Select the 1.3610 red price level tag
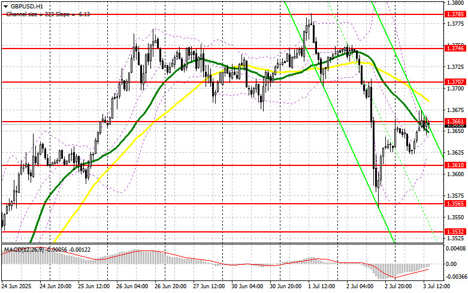 pos(455,165)
